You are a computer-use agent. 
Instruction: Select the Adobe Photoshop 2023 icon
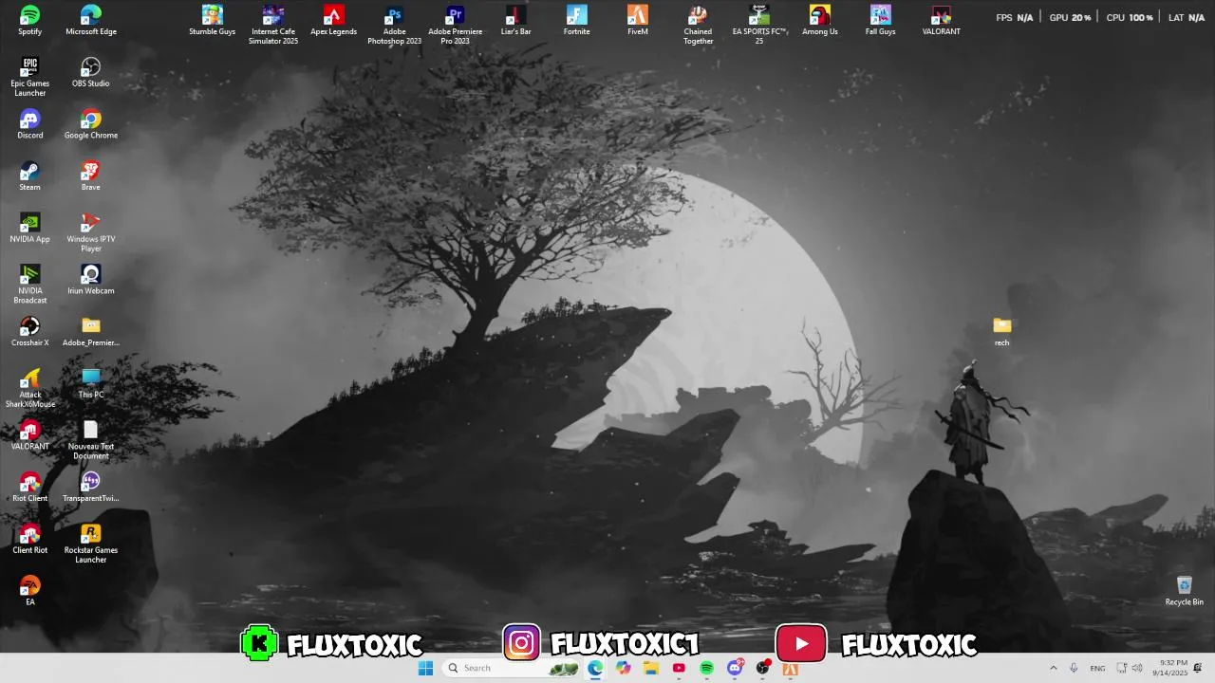click(x=395, y=25)
